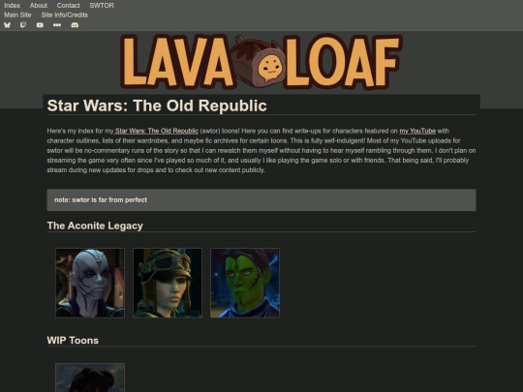Follow the my YouTube text link

point(417,131)
